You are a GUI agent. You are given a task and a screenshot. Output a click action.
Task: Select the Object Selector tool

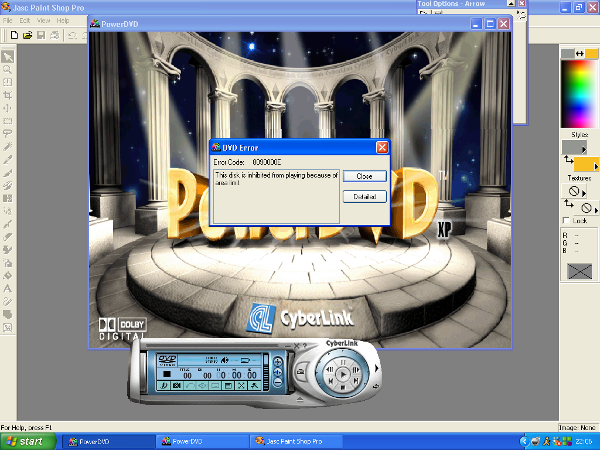pyautogui.click(x=8, y=327)
